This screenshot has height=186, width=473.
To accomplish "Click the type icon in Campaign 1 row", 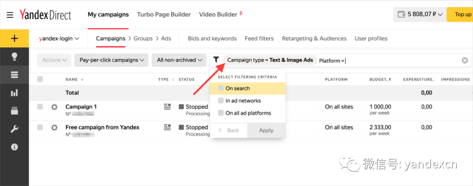I will pos(167,107).
